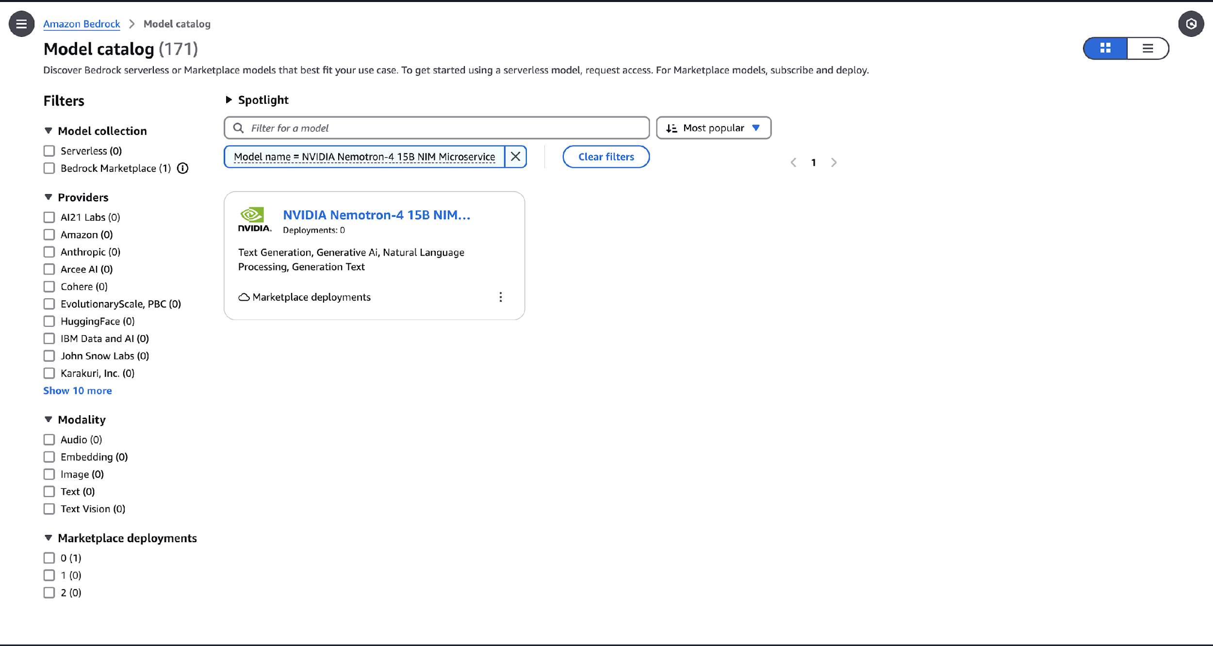Open the hamburger navigation menu
The width and height of the screenshot is (1213, 646).
point(21,24)
